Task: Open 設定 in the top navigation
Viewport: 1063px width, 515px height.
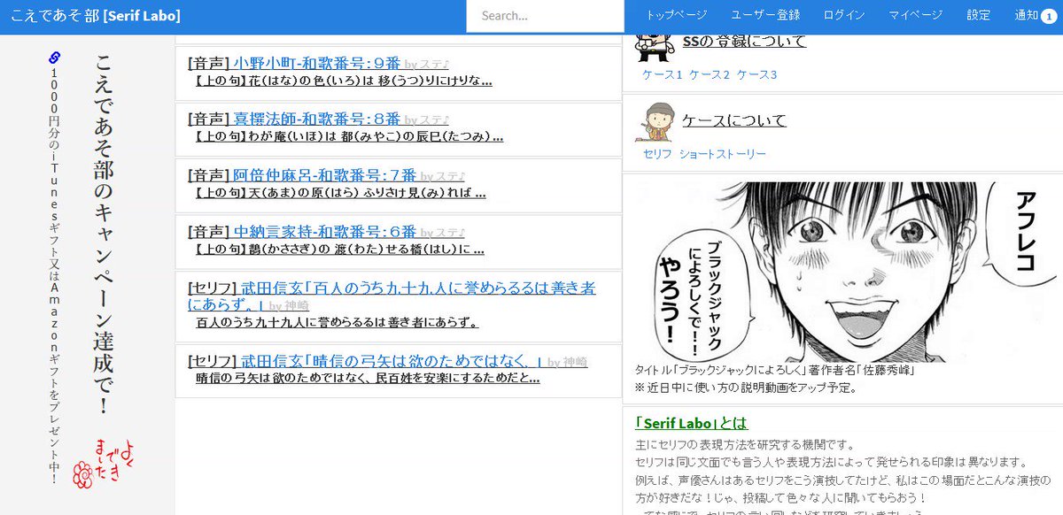Action: point(979,15)
